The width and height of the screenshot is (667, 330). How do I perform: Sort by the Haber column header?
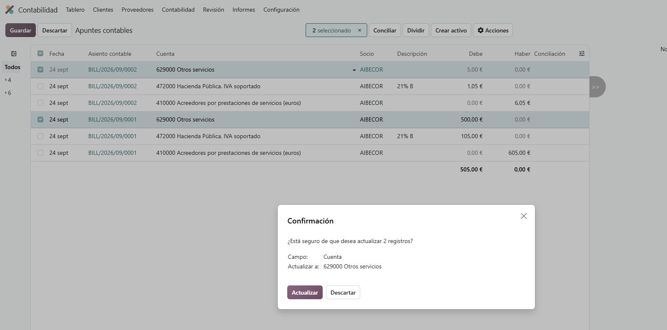click(x=522, y=54)
